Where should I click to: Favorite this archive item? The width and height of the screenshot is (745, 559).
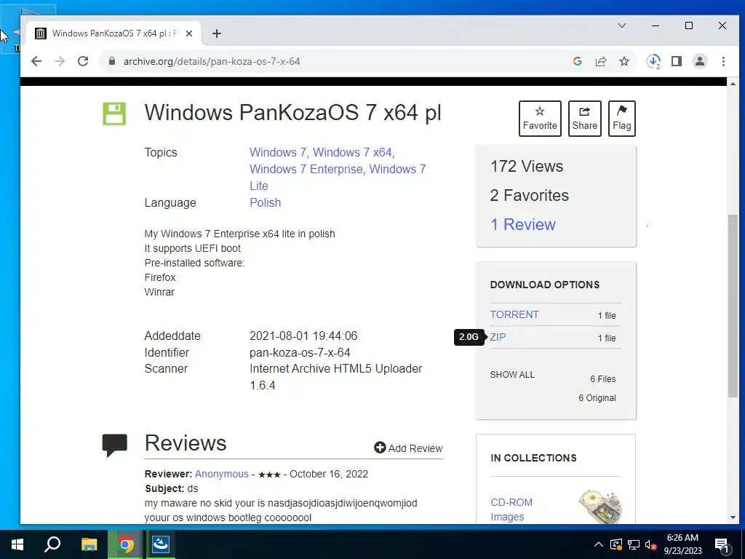(540, 119)
